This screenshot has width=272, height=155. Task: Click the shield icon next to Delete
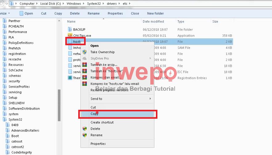tap(84, 129)
